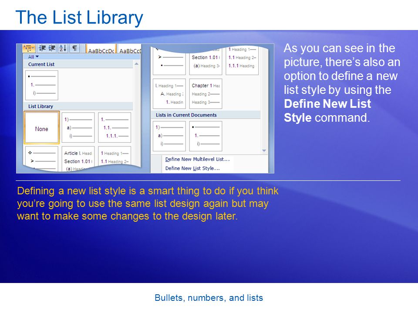Viewport: 418px width, 313px height.
Task: Choose None in the List Library
Action: point(42,128)
